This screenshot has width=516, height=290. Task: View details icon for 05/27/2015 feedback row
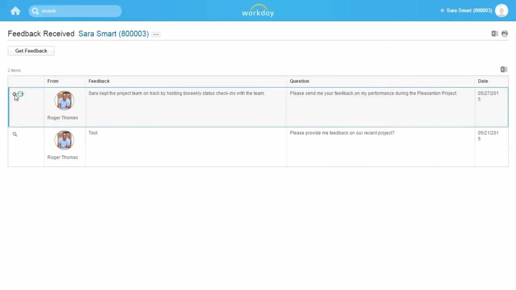[x=15, y=95]
